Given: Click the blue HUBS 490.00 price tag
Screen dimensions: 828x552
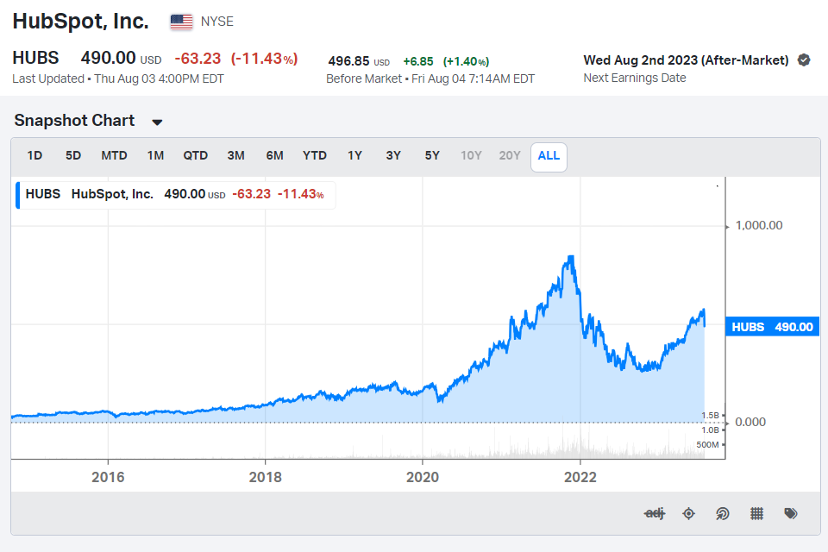Looking at the screenshot, I should point(773,327).
